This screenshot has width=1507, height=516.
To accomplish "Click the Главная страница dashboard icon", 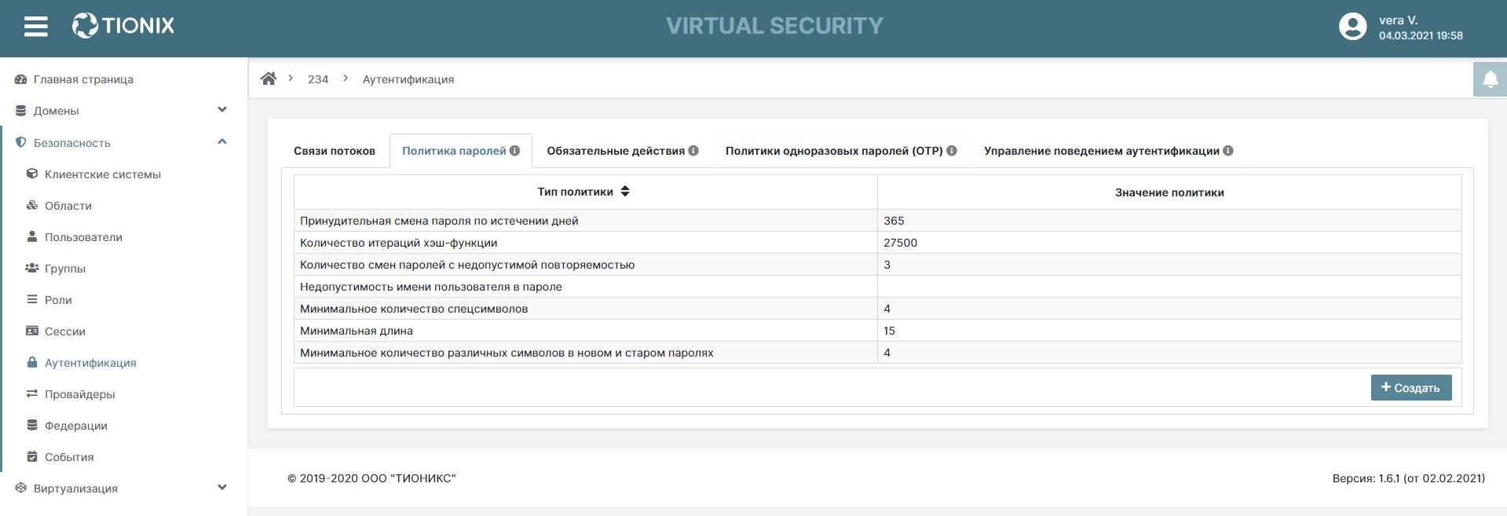I will pyautogui.click(x=21, y=79).
